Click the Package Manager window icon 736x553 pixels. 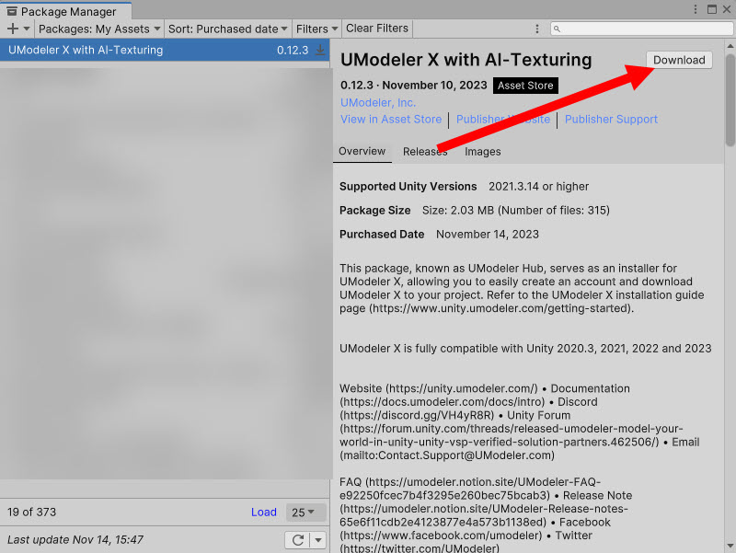pos(12,11)
